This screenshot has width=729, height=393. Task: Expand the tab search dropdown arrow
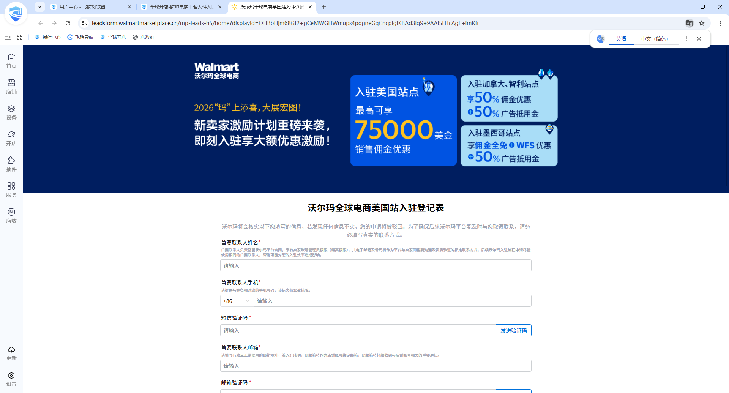tap(40, 7)
